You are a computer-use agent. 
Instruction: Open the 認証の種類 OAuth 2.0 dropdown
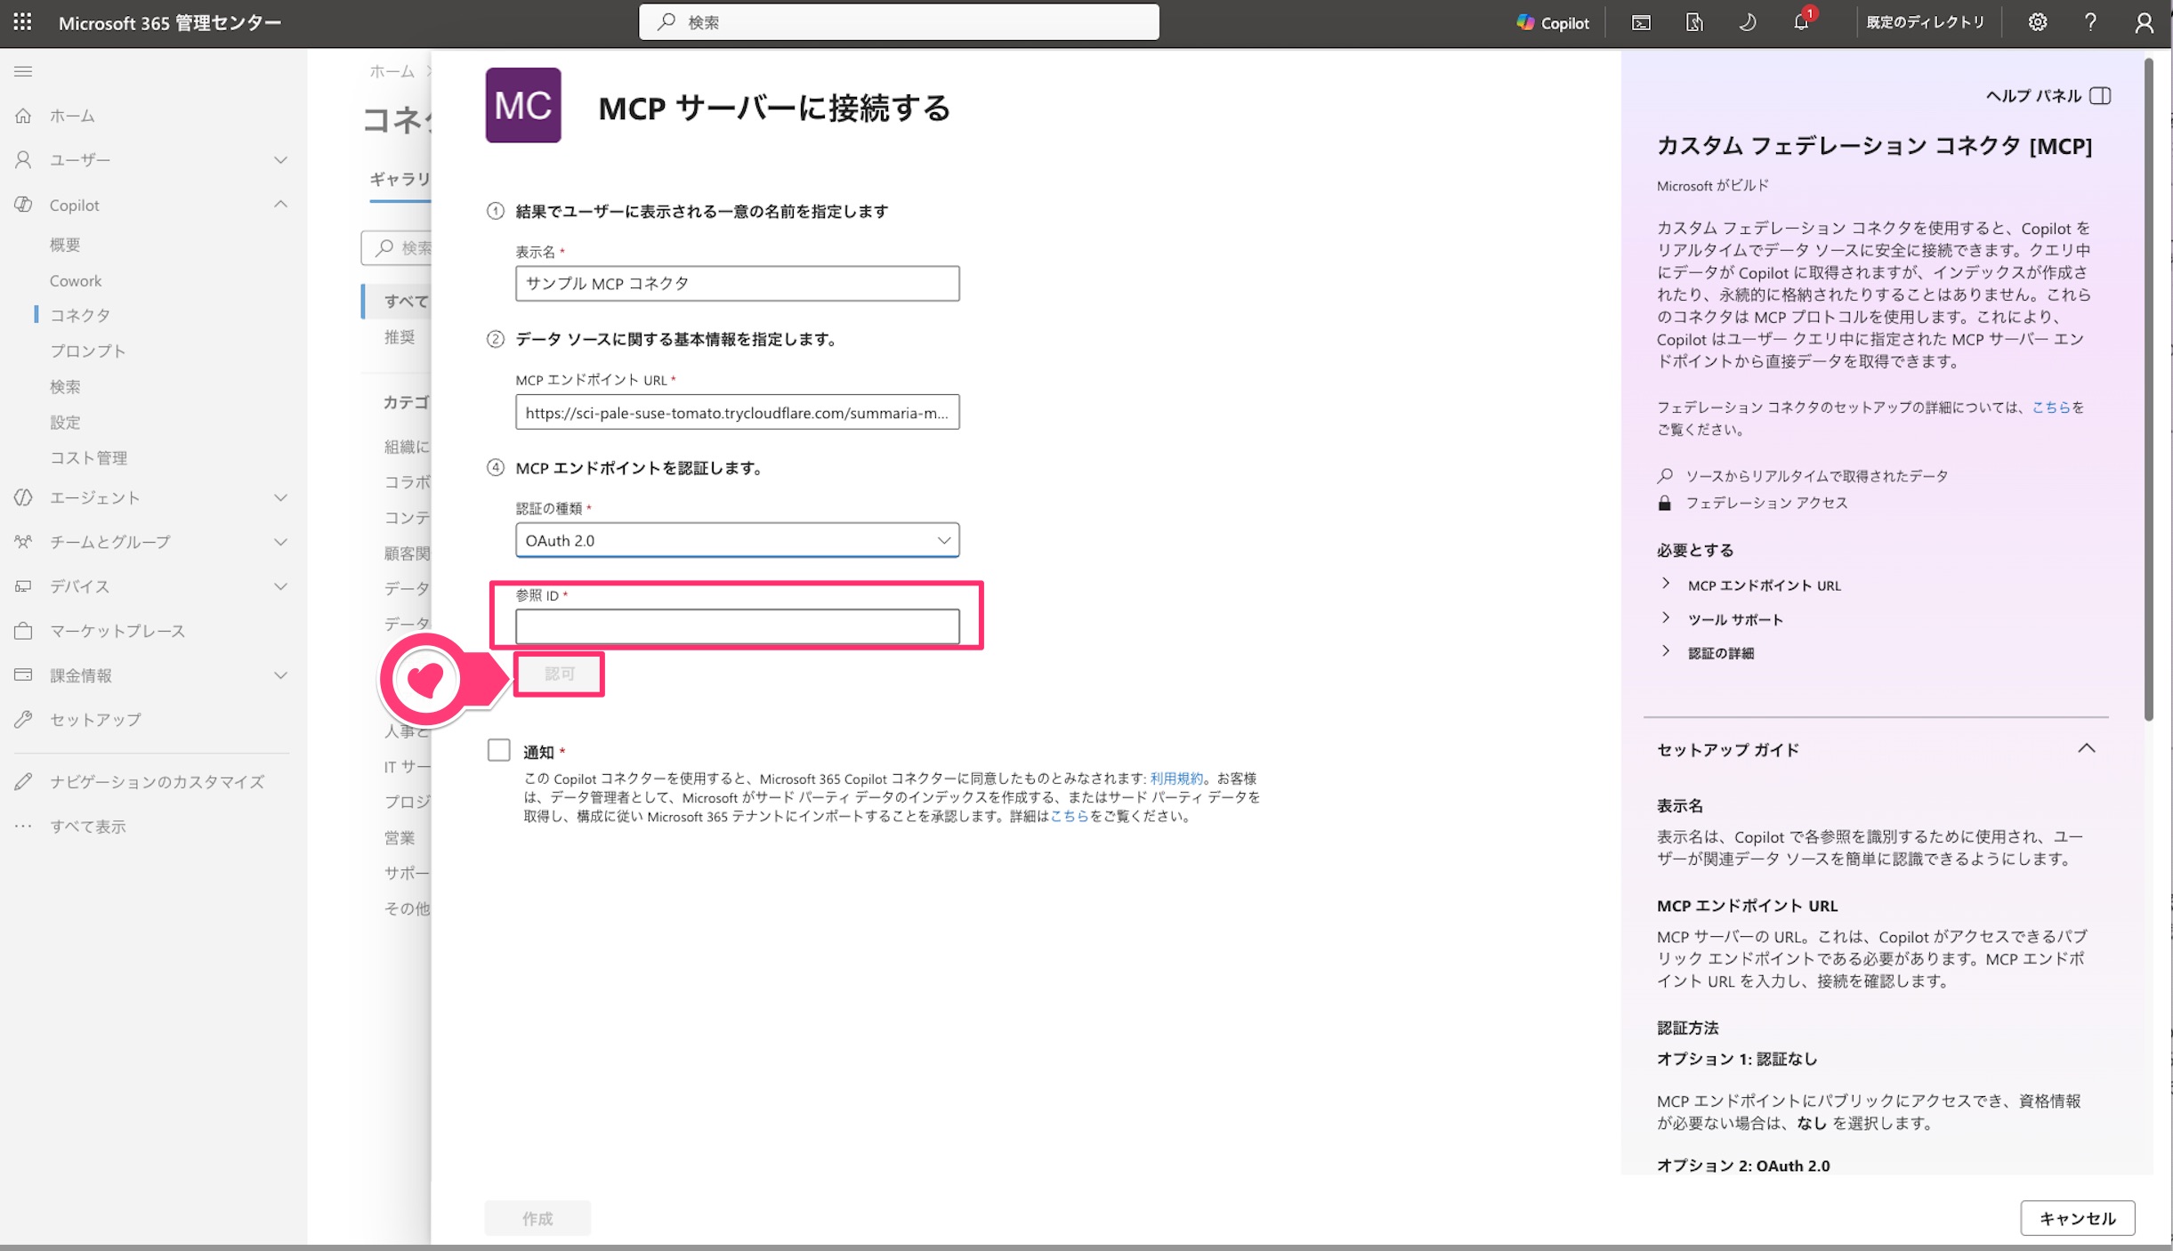point(737,540)
